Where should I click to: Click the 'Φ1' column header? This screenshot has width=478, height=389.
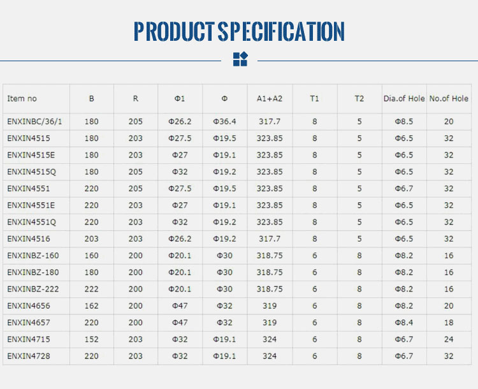[x=180, y=99]
